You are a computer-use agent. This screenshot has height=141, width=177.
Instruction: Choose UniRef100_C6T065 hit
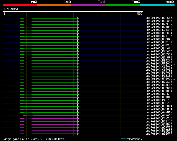[x=159, y=70]
